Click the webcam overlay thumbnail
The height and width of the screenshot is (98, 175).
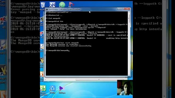pos(125,88)
